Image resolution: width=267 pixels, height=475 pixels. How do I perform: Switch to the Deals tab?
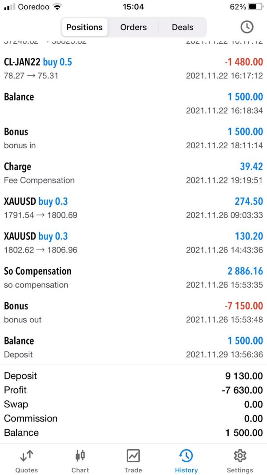point(182,27)
